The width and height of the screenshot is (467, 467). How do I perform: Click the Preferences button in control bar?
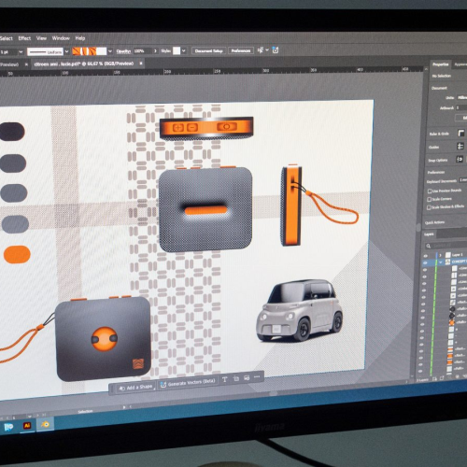[241, 50]
